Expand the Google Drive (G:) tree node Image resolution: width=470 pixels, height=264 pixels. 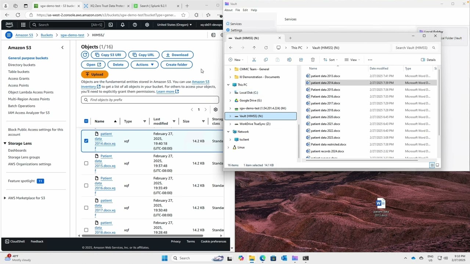pyautogui.click(x=230, y=100)
